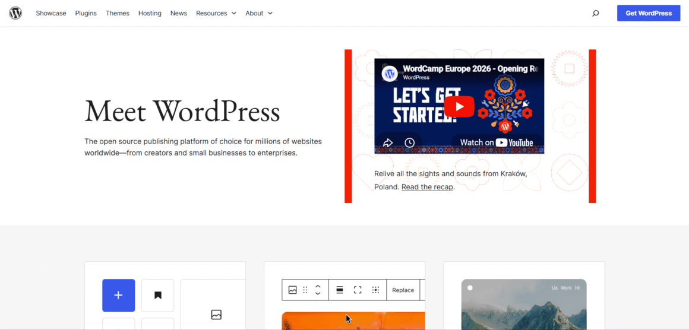The width and height of the screenshot is (689, 330).
Task: Click the share arrow icon on video
Action: click(x=387, y=142)
